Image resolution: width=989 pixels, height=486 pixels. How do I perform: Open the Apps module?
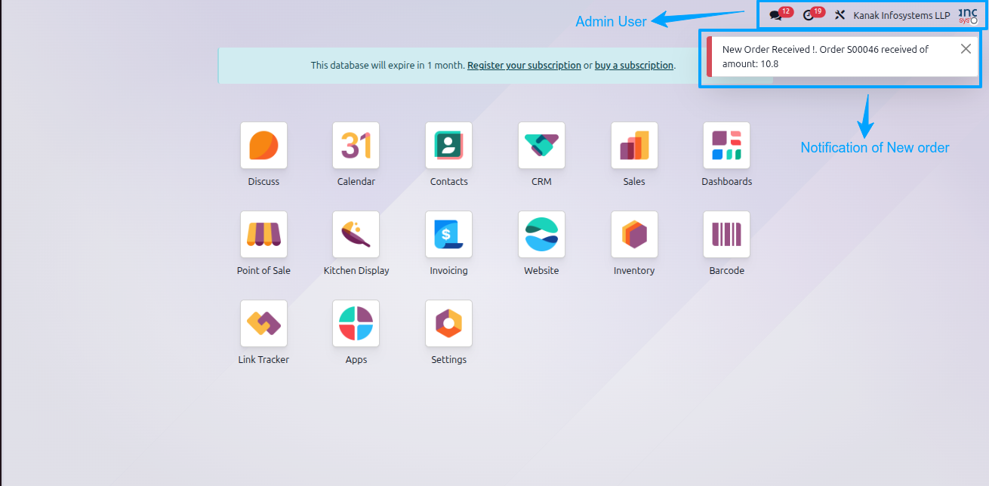click(356, 324)
